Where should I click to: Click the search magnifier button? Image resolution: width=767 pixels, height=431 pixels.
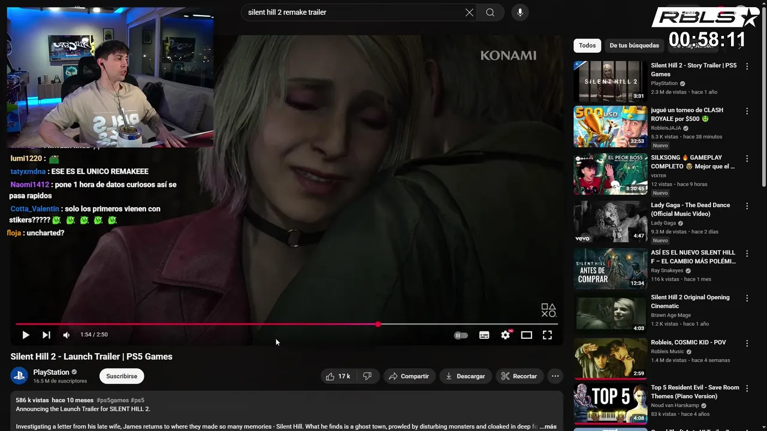(x=490, y=13)
